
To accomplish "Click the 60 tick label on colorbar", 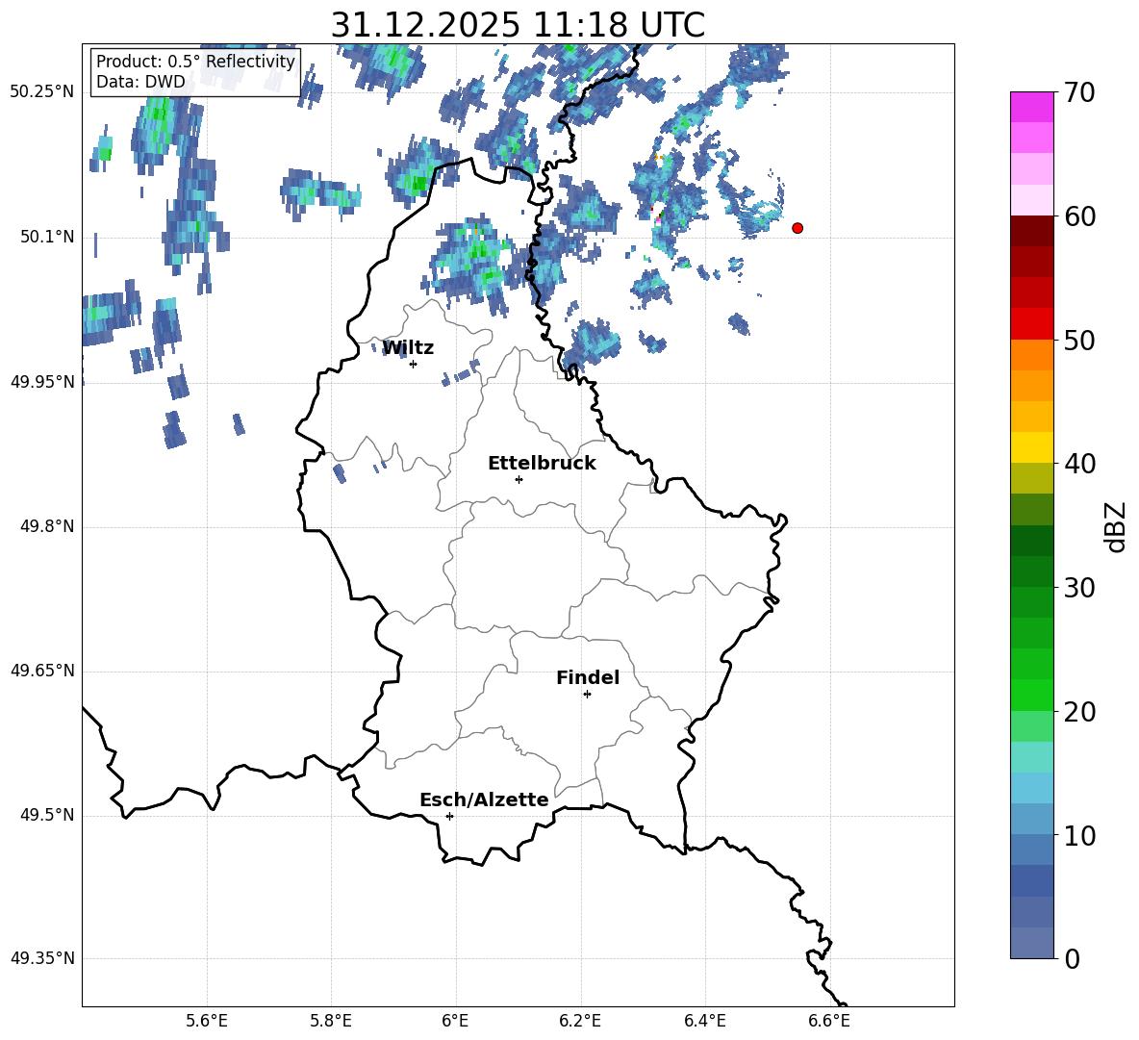I will click(1079, 216).
